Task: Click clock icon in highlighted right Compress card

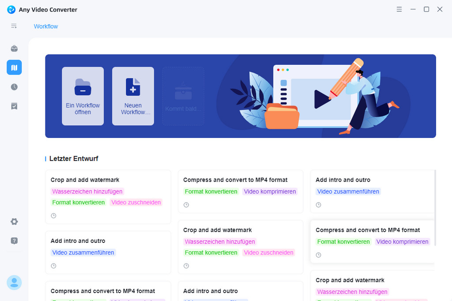Action: coord(319,255)
